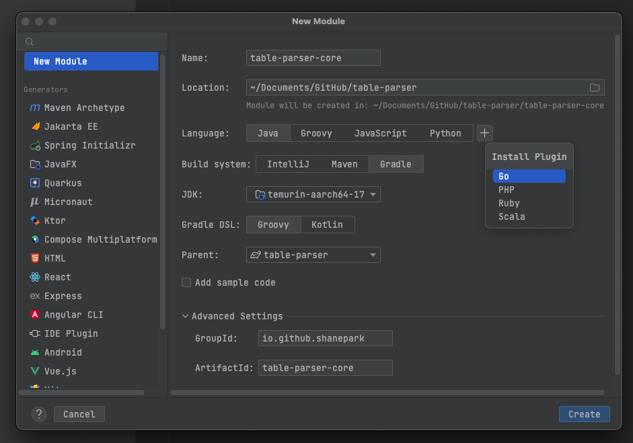This screenshot has height=443, width=633.
Task: Click the sidebar vertical scrollbar
Action: 163,192
